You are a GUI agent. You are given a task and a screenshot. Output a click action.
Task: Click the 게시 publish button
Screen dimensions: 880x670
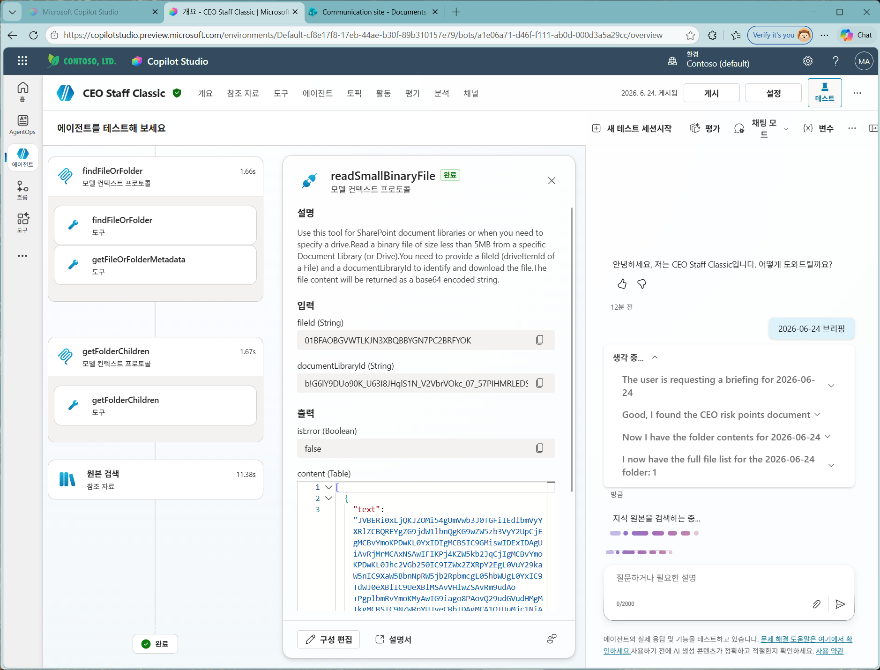pos(711,93)
